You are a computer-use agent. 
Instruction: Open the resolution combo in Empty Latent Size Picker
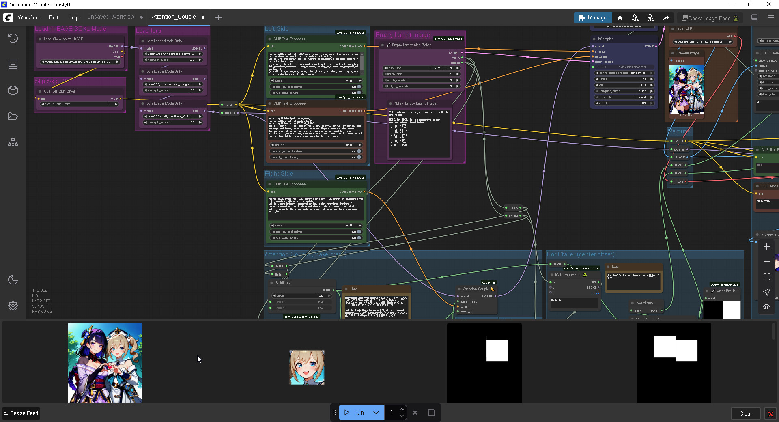tap(422, 68)
